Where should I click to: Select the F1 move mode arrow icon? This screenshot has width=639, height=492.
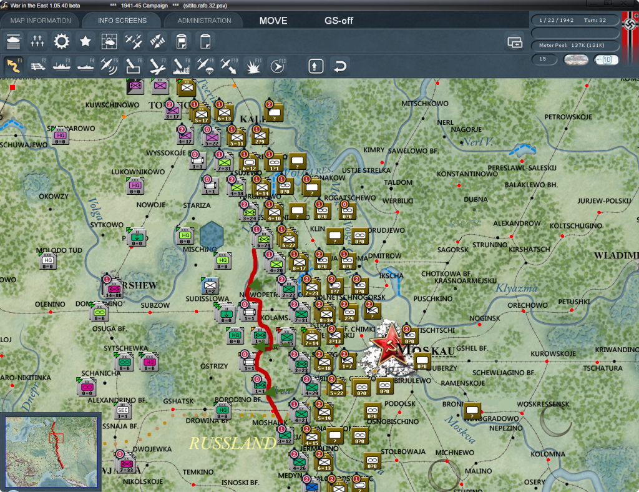coord(14,66)
